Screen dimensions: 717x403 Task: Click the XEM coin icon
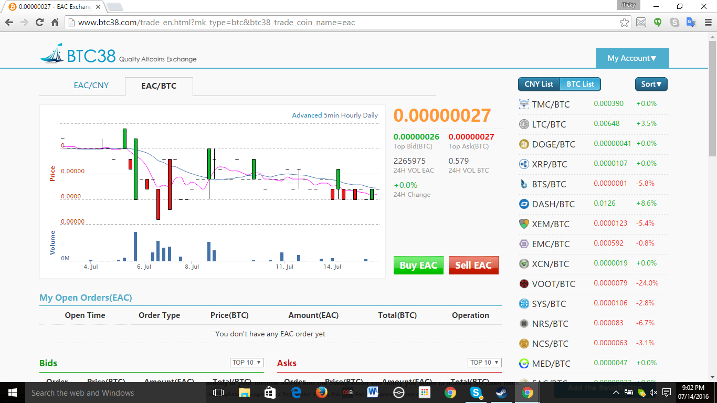coord(524,224)
